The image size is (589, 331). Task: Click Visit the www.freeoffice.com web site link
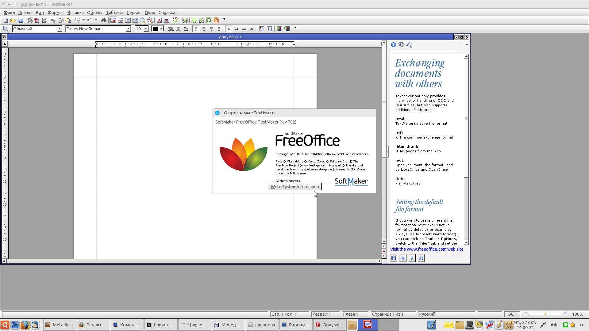point(427,249)
